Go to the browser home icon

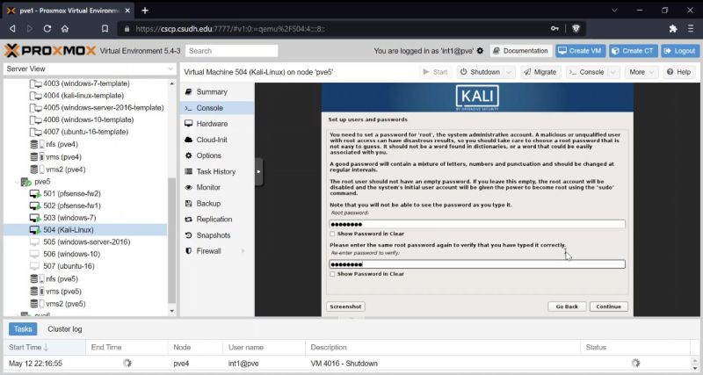point(65,29)
